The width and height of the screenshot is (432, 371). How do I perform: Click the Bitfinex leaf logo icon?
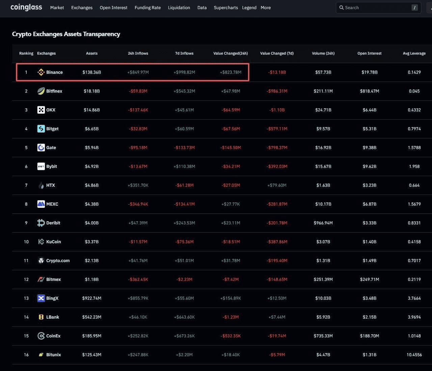(x=41, y=91)
